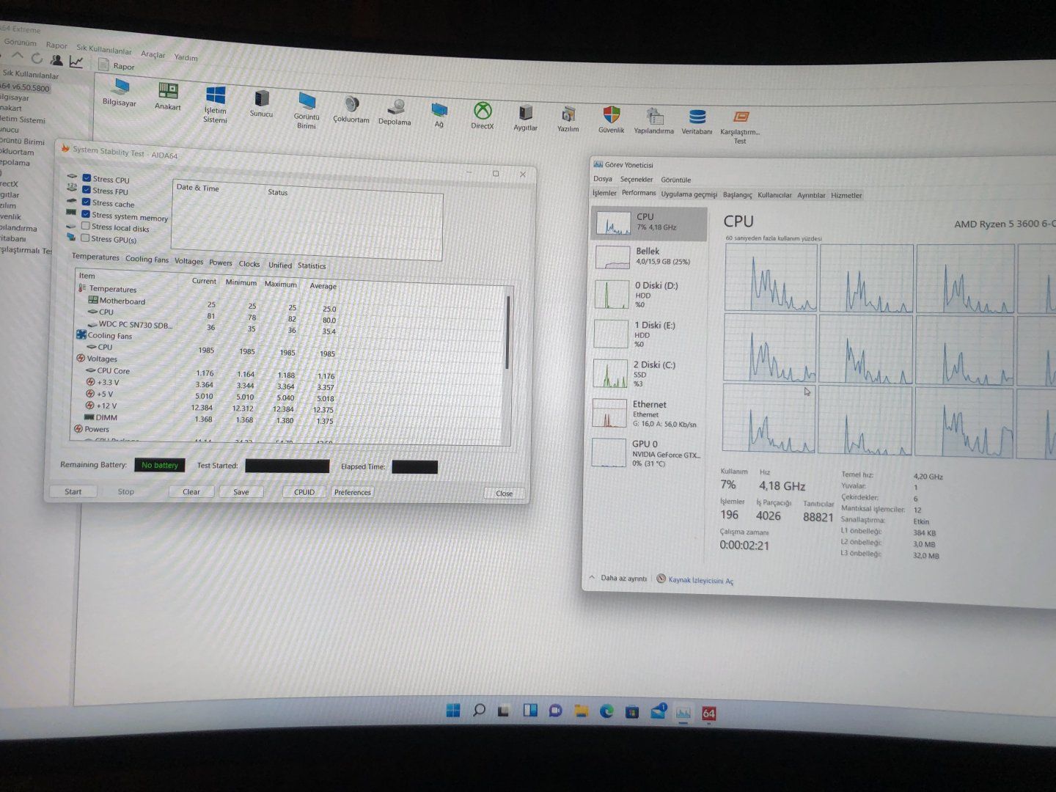Open the İşletim Sistemi icon
Image resolution: width=1056 pixels, height=792 pixels.
[x=216, y=104]
